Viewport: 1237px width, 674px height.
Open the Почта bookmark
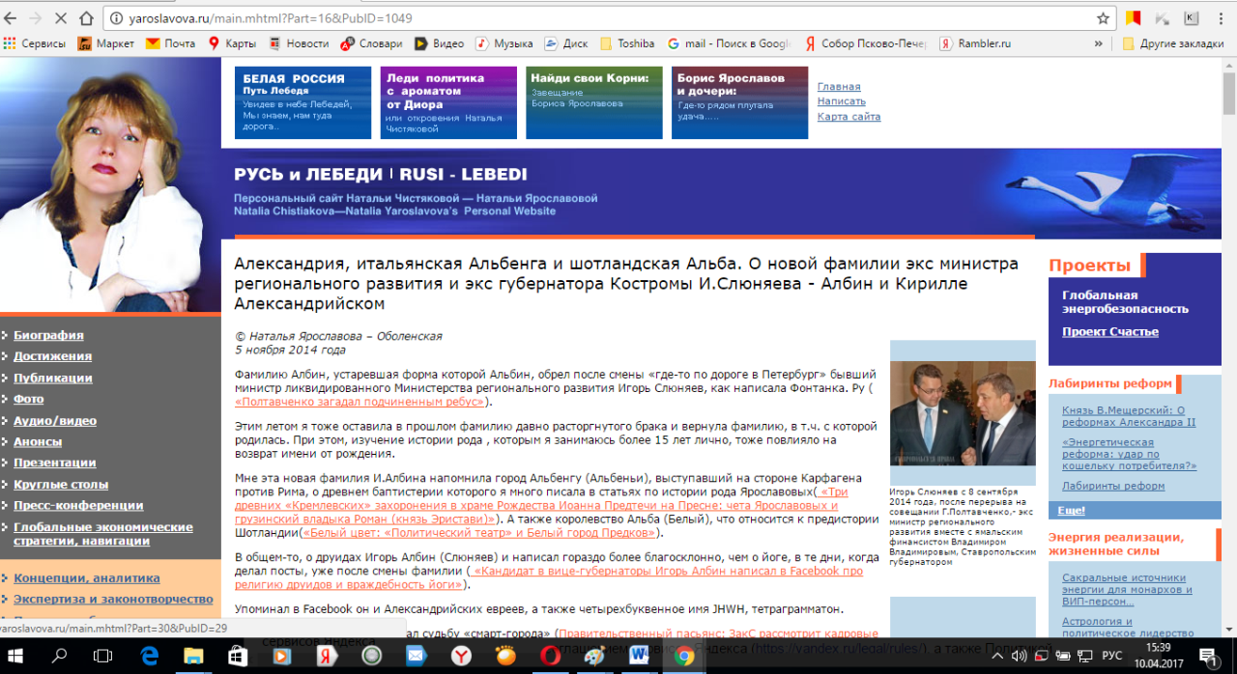[x=170, y=43]
